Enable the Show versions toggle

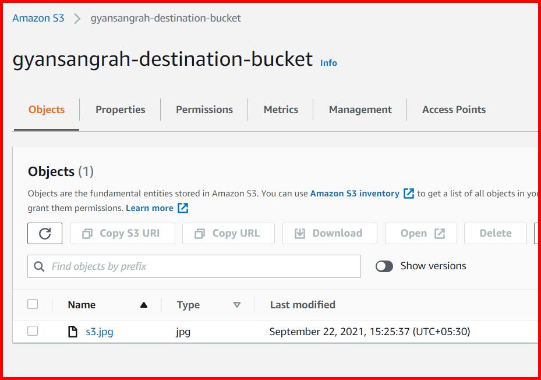pyautogui.click(x=384, y=266)
